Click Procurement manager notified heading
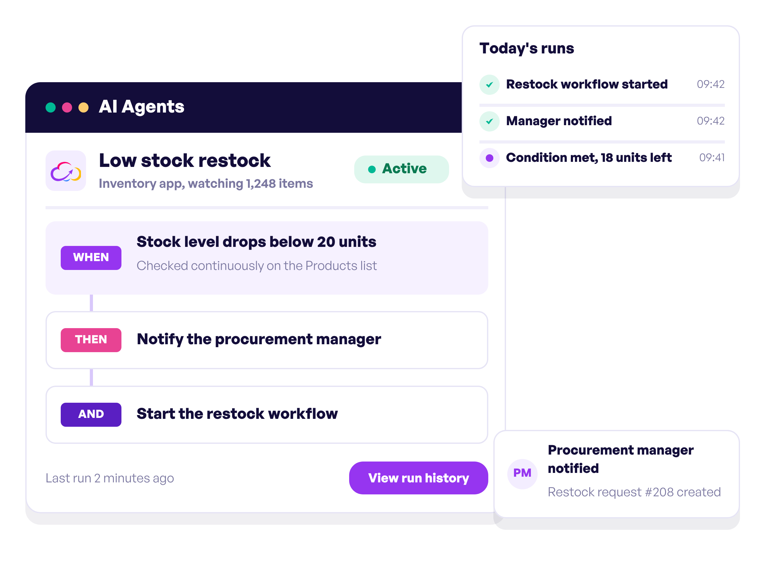Image resolution: width=759 pixels, height=569 pixels. 620,459
